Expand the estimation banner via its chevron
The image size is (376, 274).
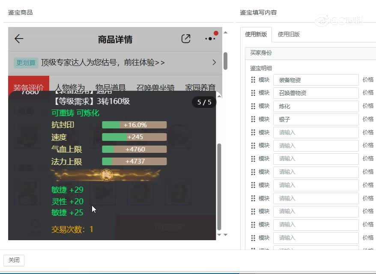(214, 62)
